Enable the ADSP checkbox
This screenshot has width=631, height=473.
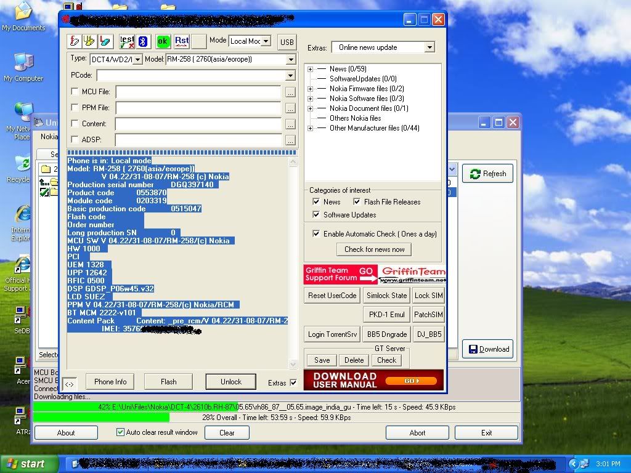point(75,139)
